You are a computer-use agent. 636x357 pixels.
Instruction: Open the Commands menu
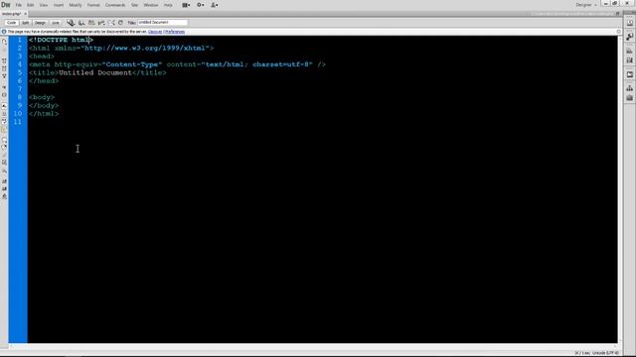point(115,5)
